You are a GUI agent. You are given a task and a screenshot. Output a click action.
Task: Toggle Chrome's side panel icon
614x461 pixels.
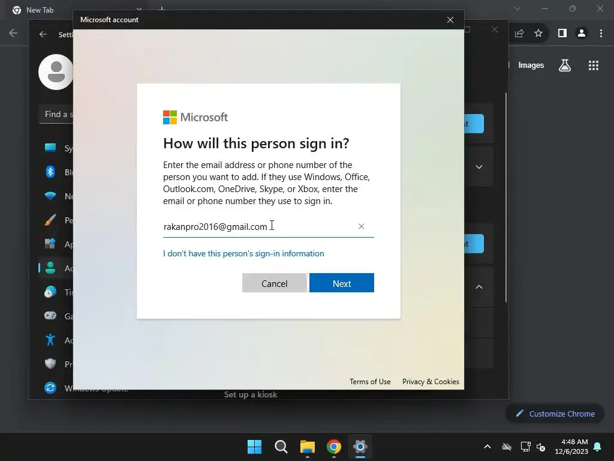(562, 34)
